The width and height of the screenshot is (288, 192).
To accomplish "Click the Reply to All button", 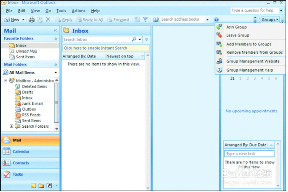I will [x=90, y=20].
